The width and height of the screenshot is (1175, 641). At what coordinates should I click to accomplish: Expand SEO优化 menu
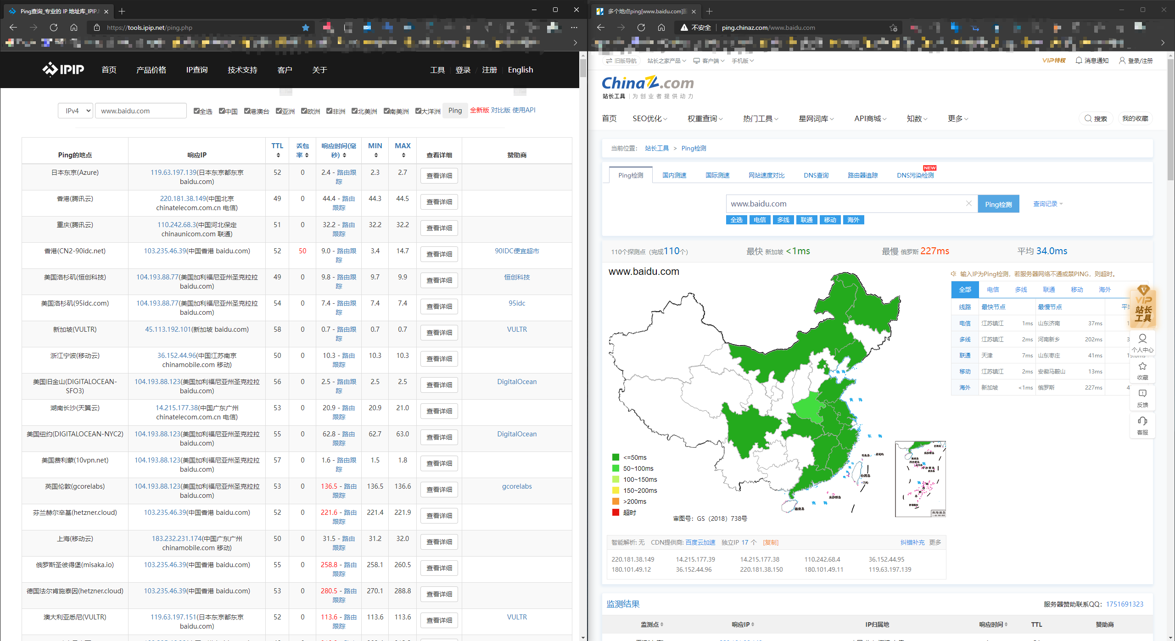click(649, 118)
